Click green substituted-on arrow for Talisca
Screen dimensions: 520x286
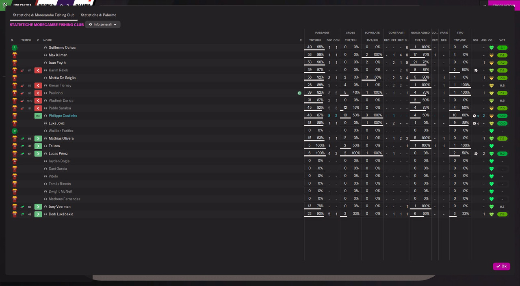pos(38,146)
